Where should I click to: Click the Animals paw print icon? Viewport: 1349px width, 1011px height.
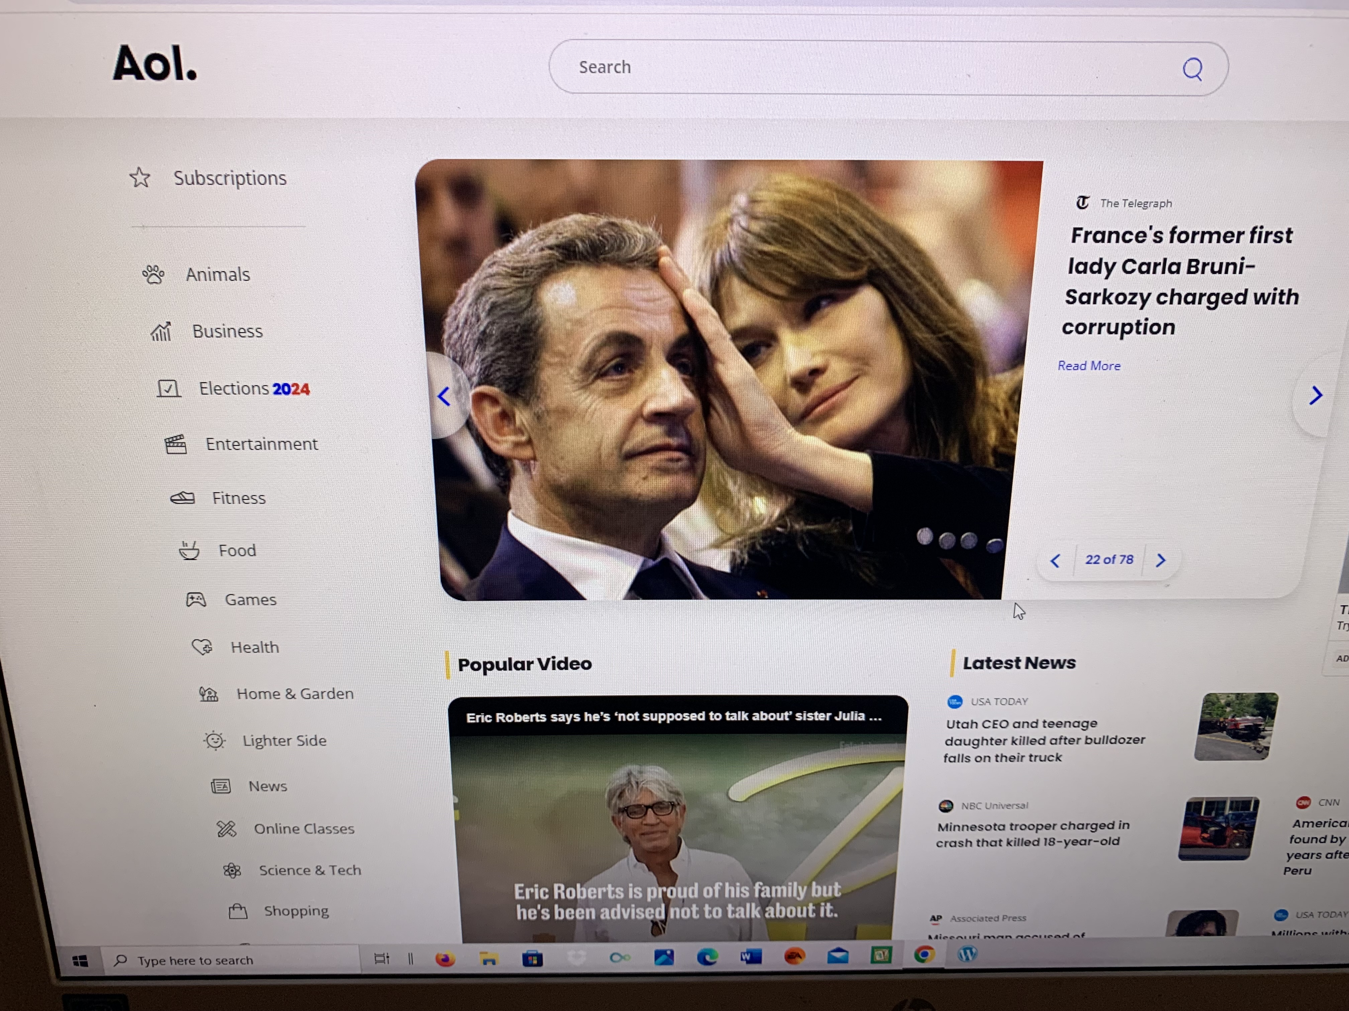[153, 274]
